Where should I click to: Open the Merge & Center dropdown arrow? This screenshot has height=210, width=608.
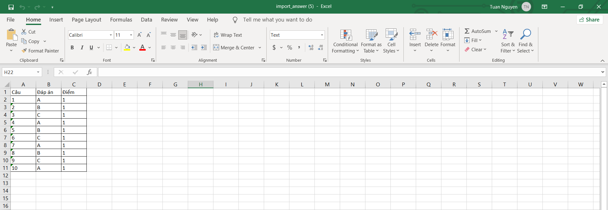260,47
